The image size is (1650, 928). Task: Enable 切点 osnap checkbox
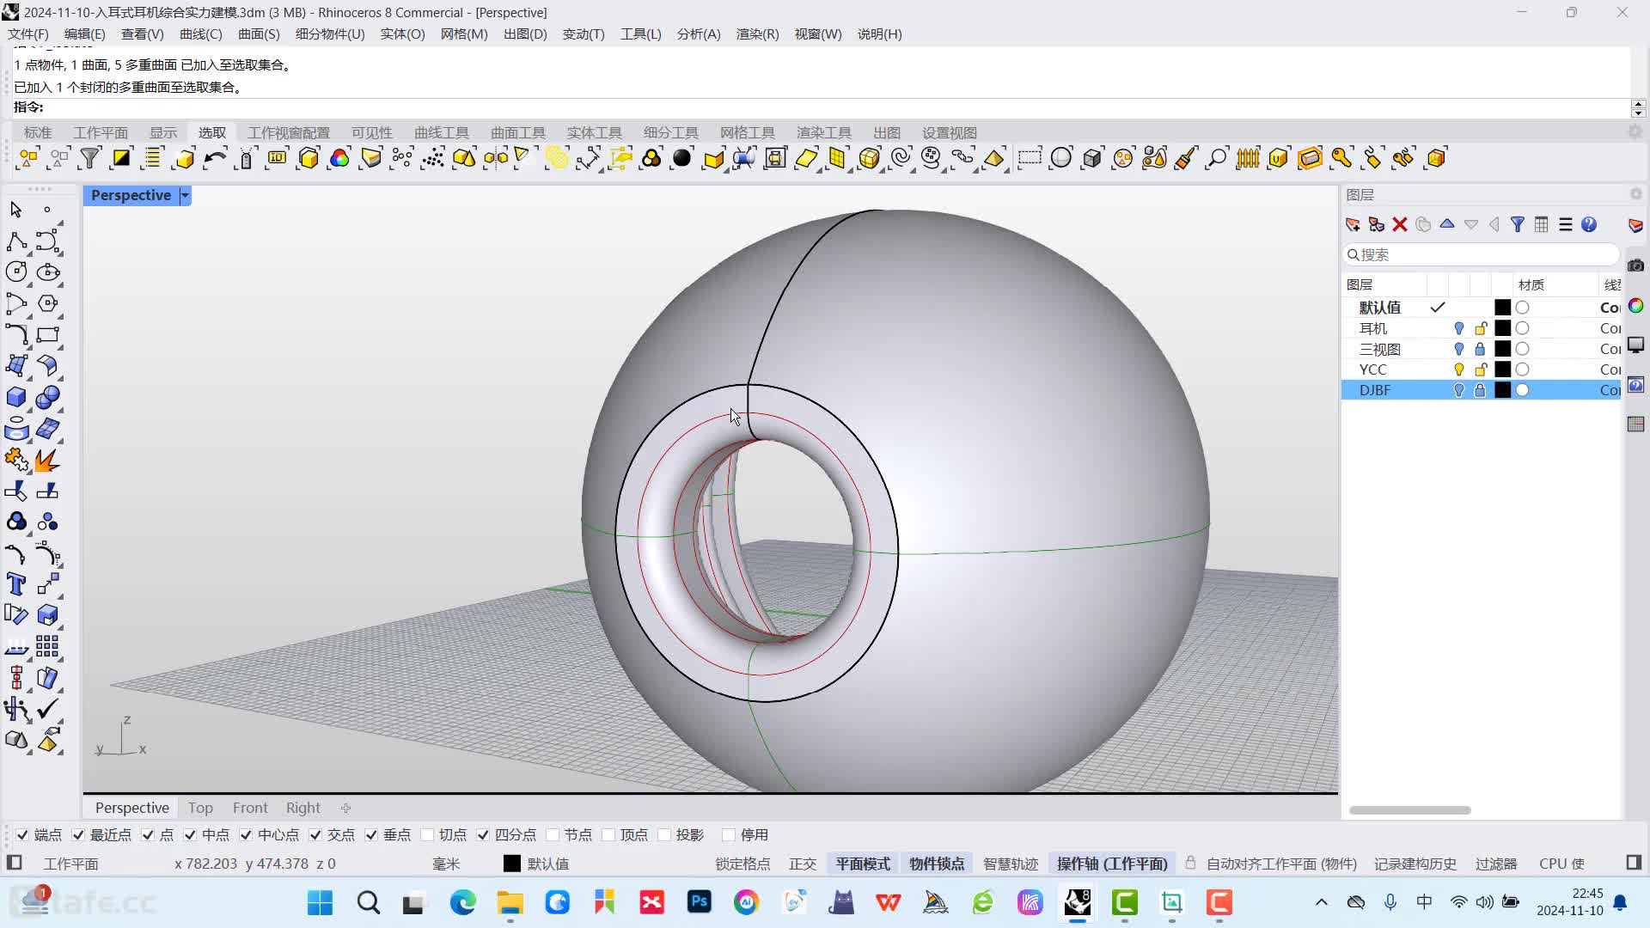tap(427, 834)
